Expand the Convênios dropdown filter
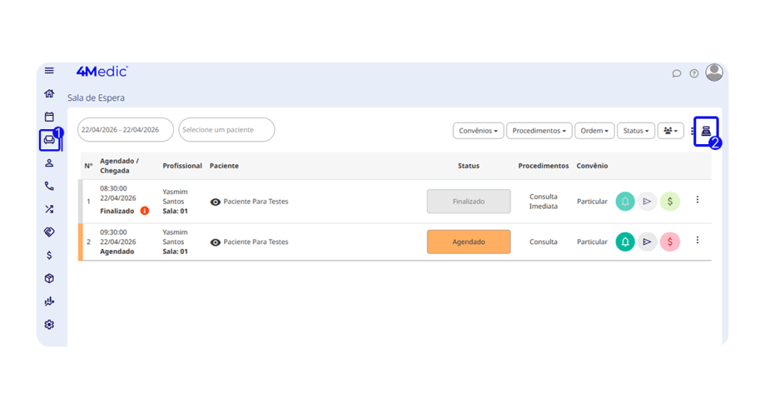This screenshot has height=409, width=765. point(478,131)
